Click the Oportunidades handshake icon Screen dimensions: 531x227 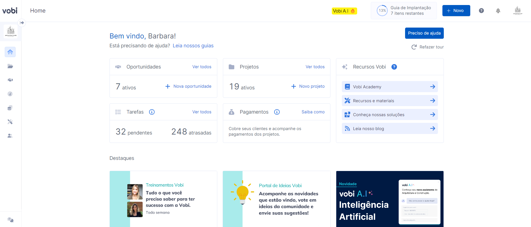tap(118, 67)
